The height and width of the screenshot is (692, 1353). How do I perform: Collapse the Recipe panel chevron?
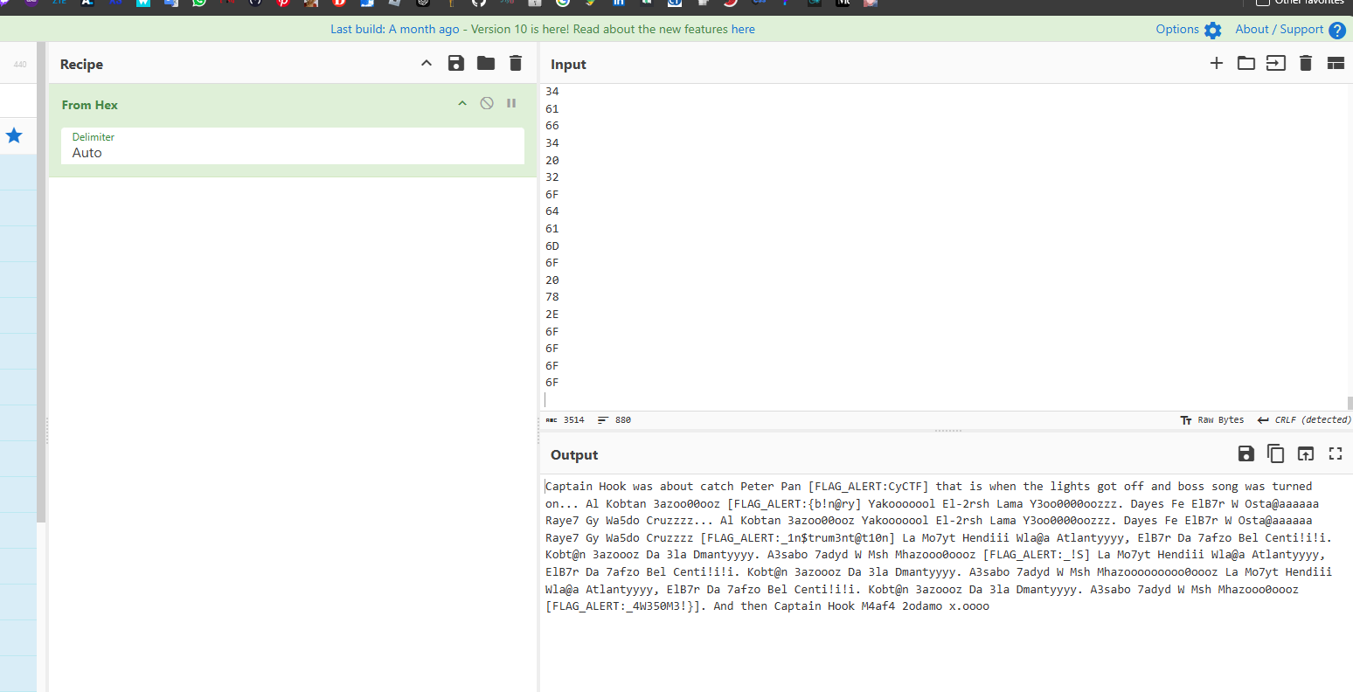tap(427, 63)
